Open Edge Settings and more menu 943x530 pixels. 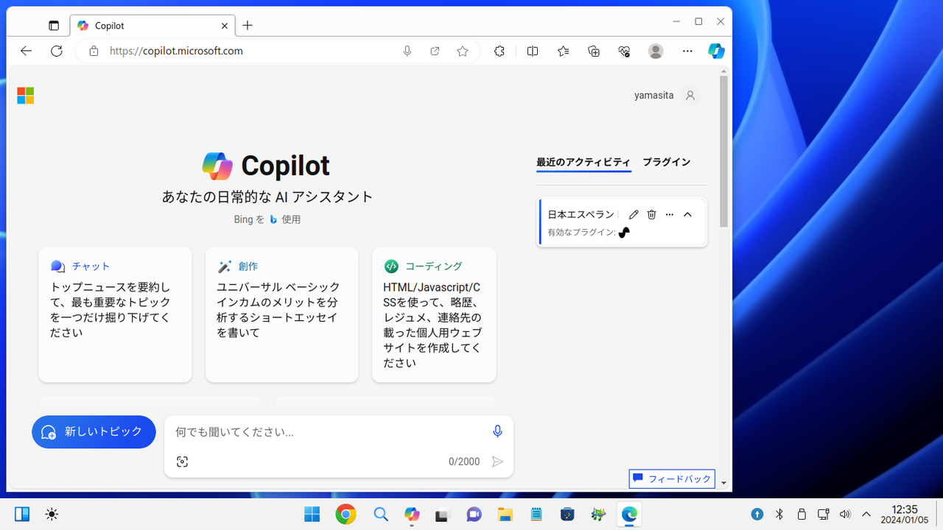[687, 52]
